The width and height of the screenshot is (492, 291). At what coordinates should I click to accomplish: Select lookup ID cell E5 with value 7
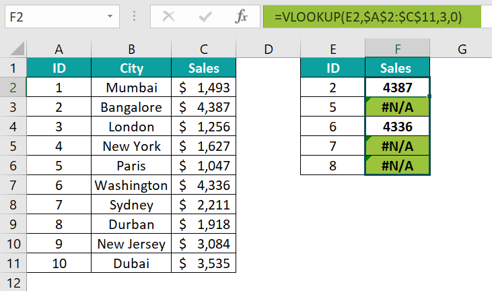point(333,145)
